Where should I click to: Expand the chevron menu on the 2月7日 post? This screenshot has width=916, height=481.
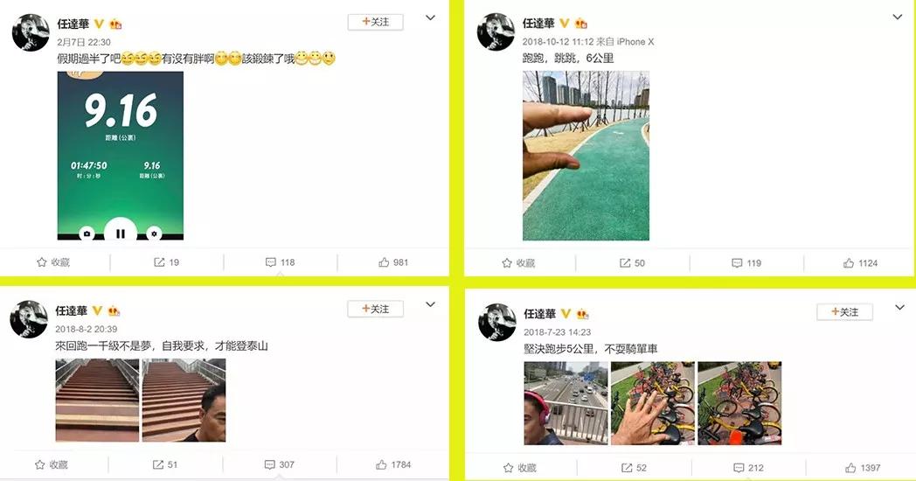(431, 17)
